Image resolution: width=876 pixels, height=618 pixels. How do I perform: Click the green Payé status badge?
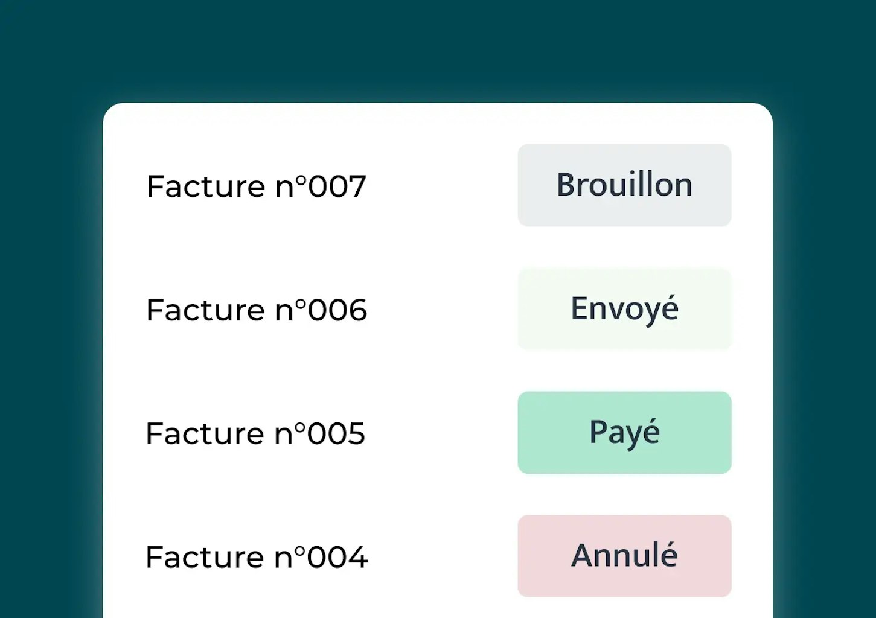coord(624,433)
